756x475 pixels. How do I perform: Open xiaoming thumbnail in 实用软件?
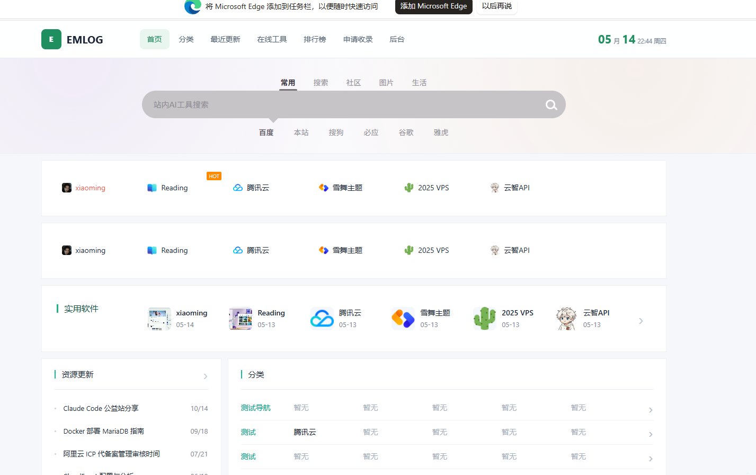coord(159,319)
